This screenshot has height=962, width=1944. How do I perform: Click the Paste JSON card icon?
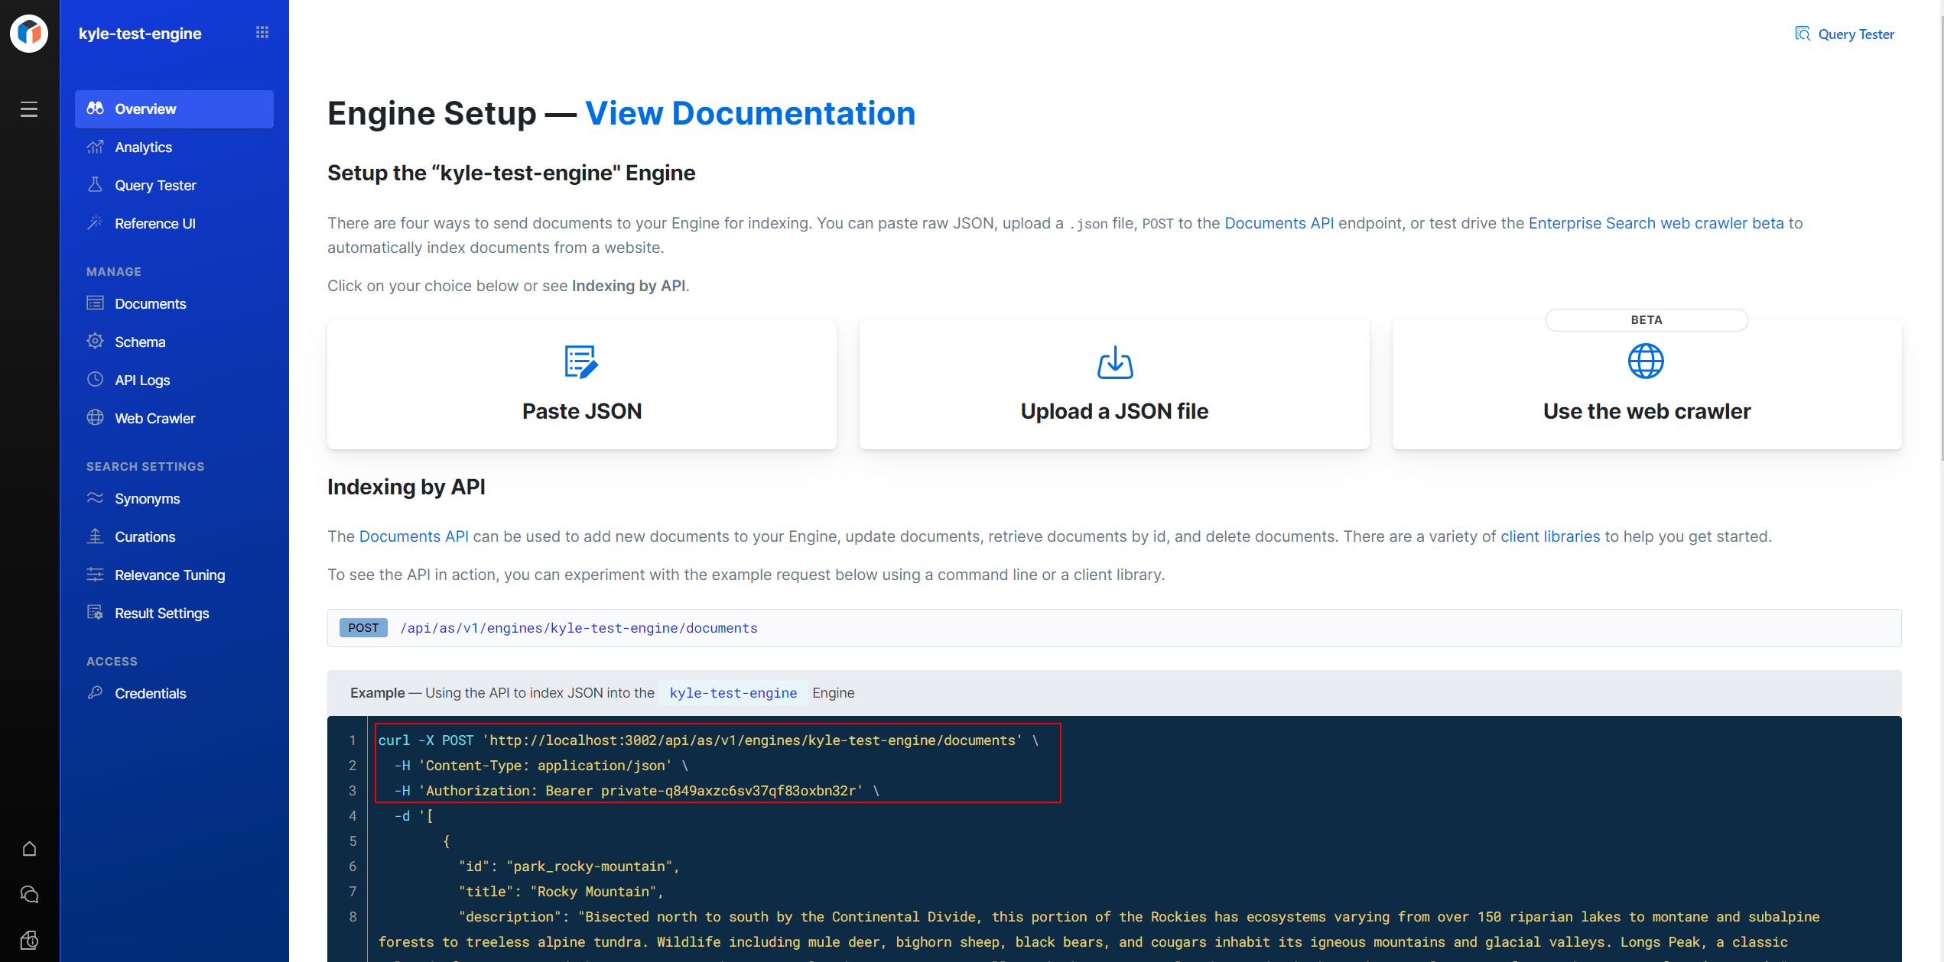pyautogui.click(x=581, y=361)
